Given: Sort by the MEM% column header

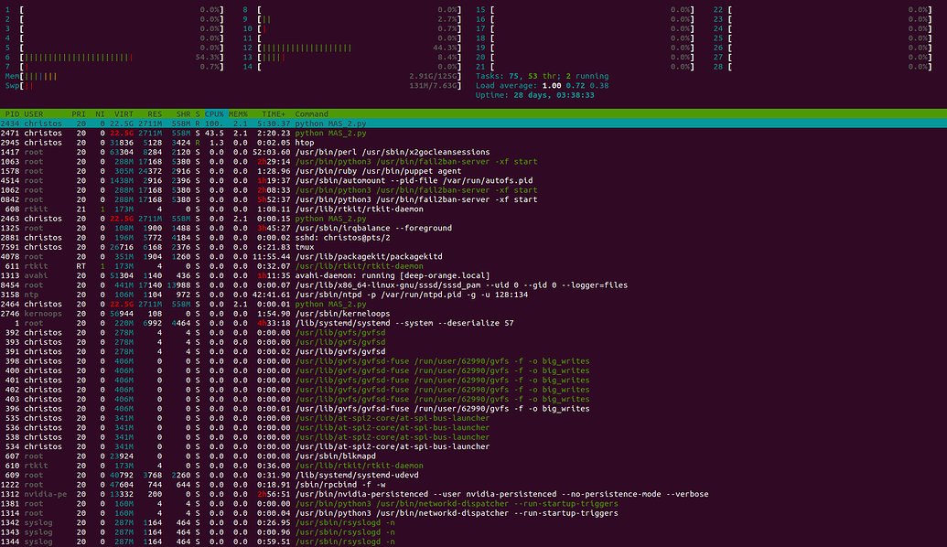Looking at the screenshot, I should [x=241, y=114].
